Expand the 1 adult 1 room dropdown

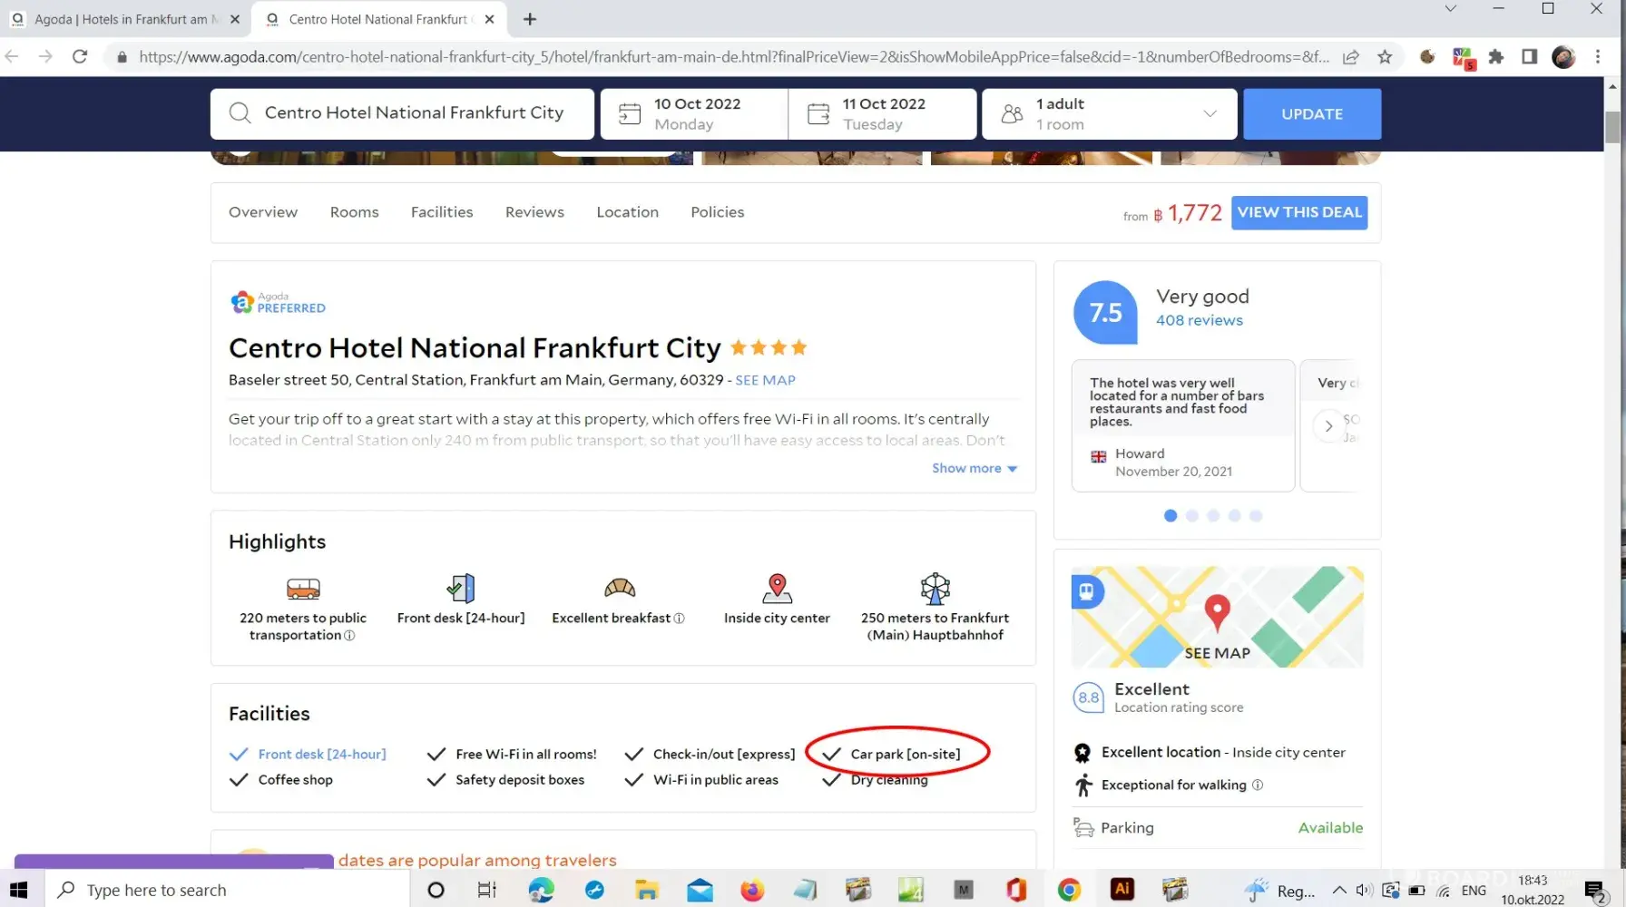point(1210,113)
